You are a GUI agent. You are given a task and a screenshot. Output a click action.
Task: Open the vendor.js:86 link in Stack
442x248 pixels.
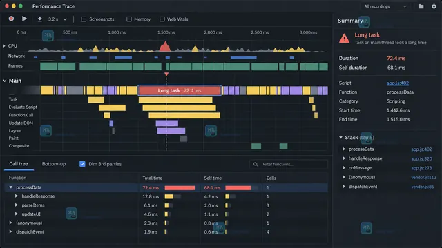coord(422,187)
